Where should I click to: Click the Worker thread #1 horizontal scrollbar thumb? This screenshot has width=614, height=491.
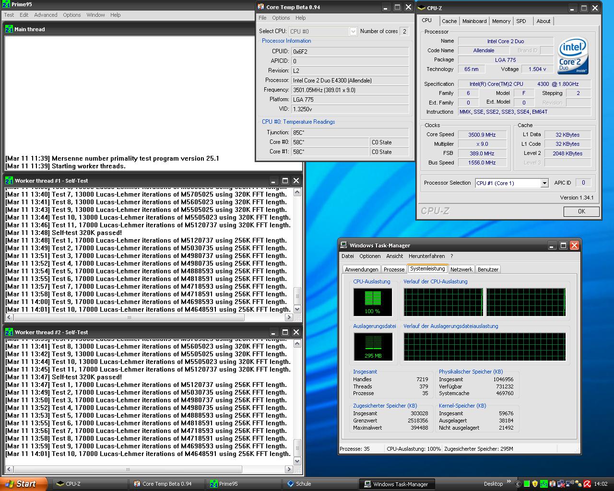tap(129, 317)
